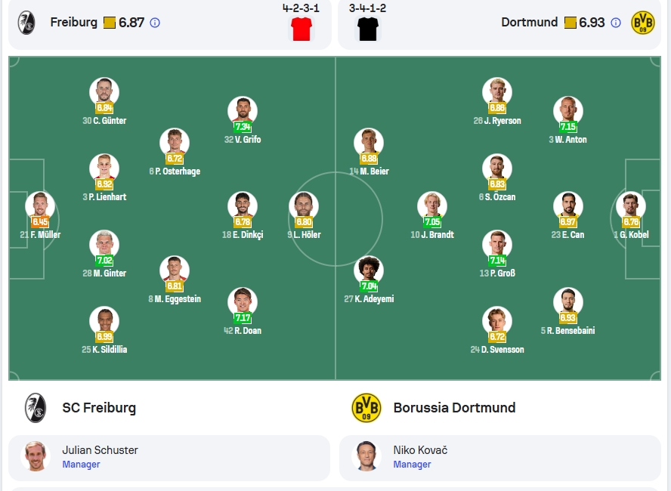This screenshot has width=671, height=491.
Task: Open R. Doan's player profile
Action: pos(243,311)
